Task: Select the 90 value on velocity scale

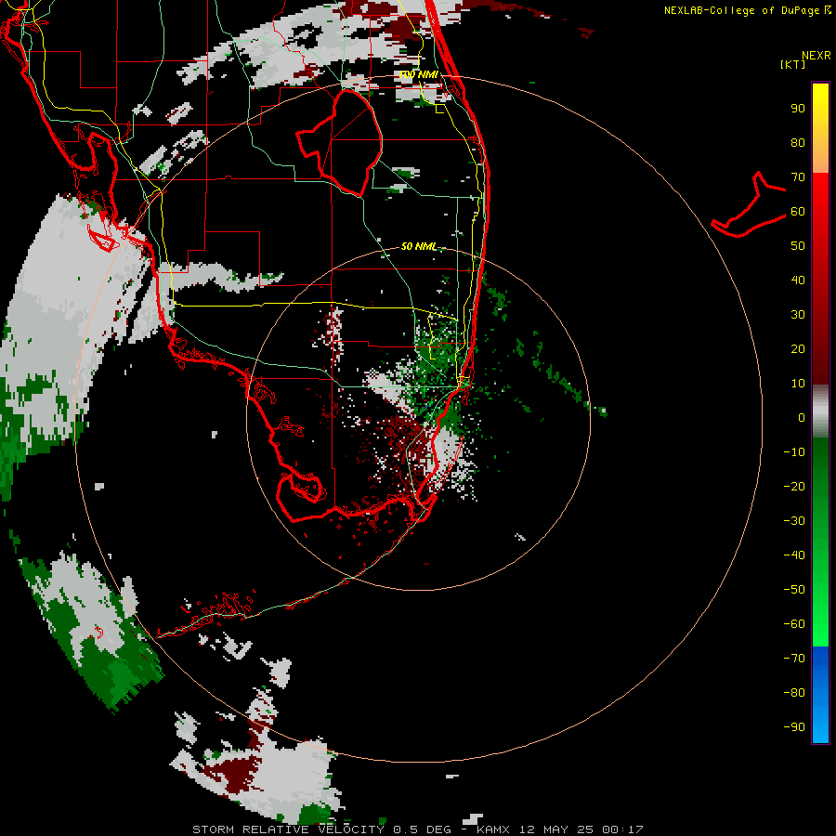Action: pyautogui.click(x=798, y=109)
